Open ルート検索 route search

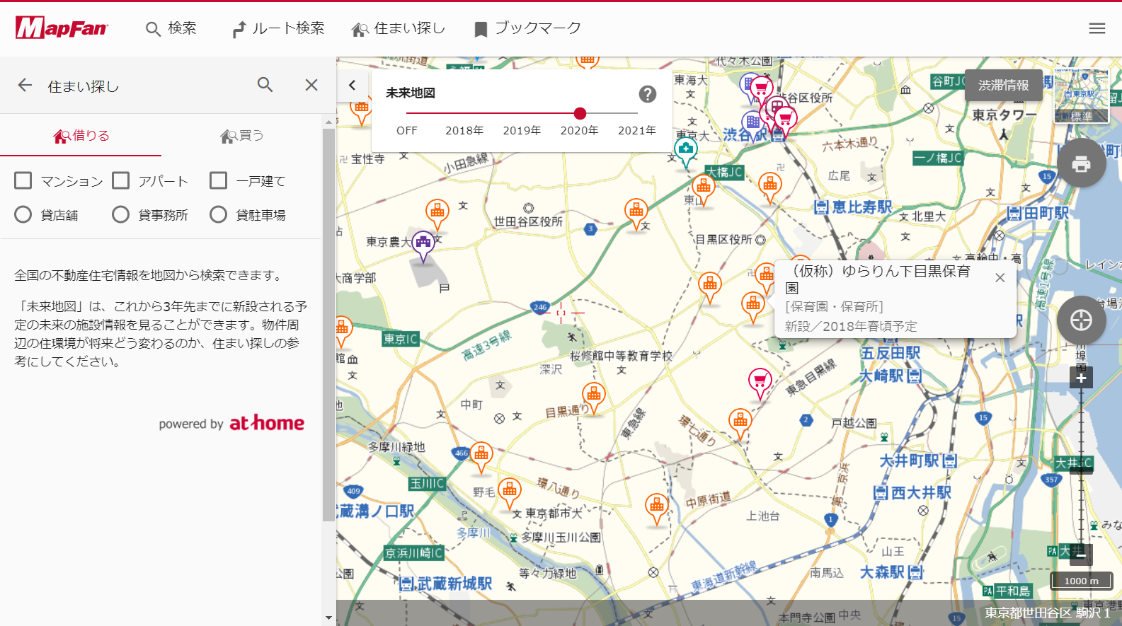pyautogui.click(x=278, y=28)
